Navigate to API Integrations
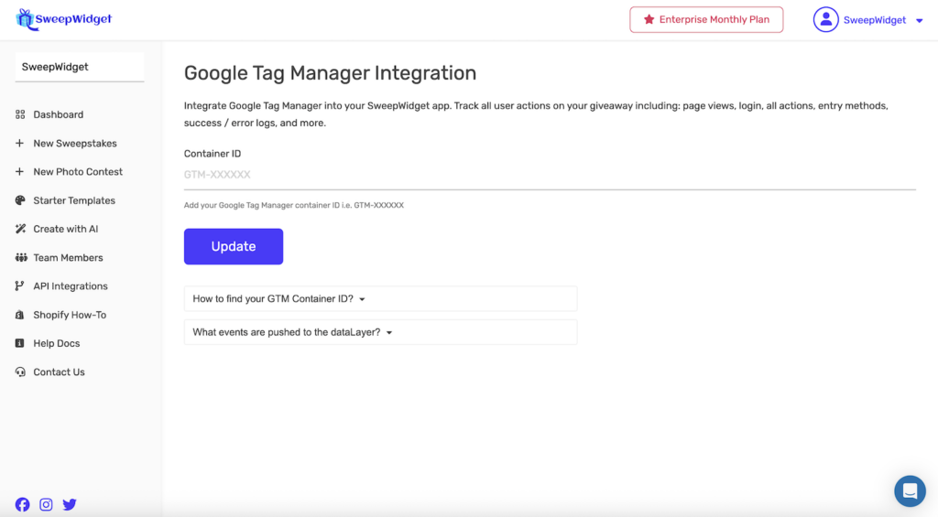 coord(70,286)
